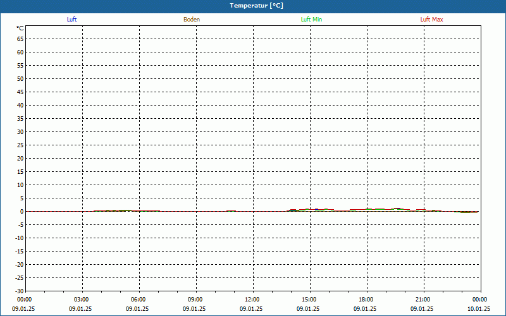
Task: Click the -20 y-axis value
Action: point(20,264)
